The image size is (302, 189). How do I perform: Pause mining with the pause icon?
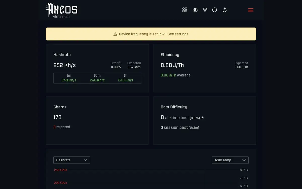point(214,10)
